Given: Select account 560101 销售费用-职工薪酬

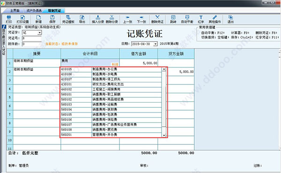Looking at the screenshot, I should [x=111, y=94].
